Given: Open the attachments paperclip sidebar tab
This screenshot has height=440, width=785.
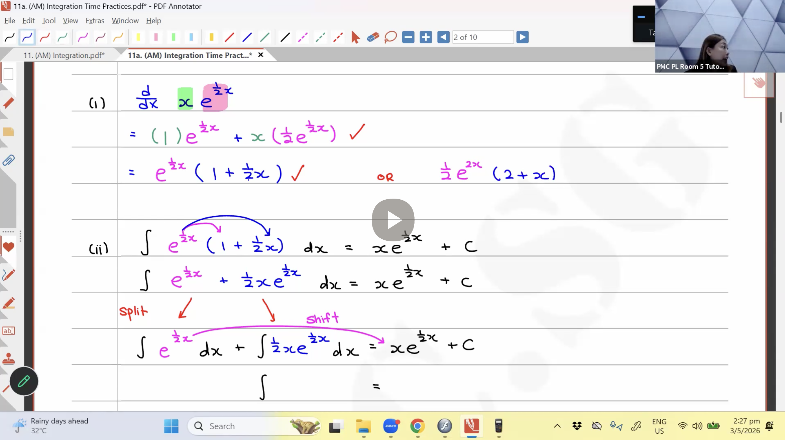Looking at the screenshot, I should click(8, 161).
